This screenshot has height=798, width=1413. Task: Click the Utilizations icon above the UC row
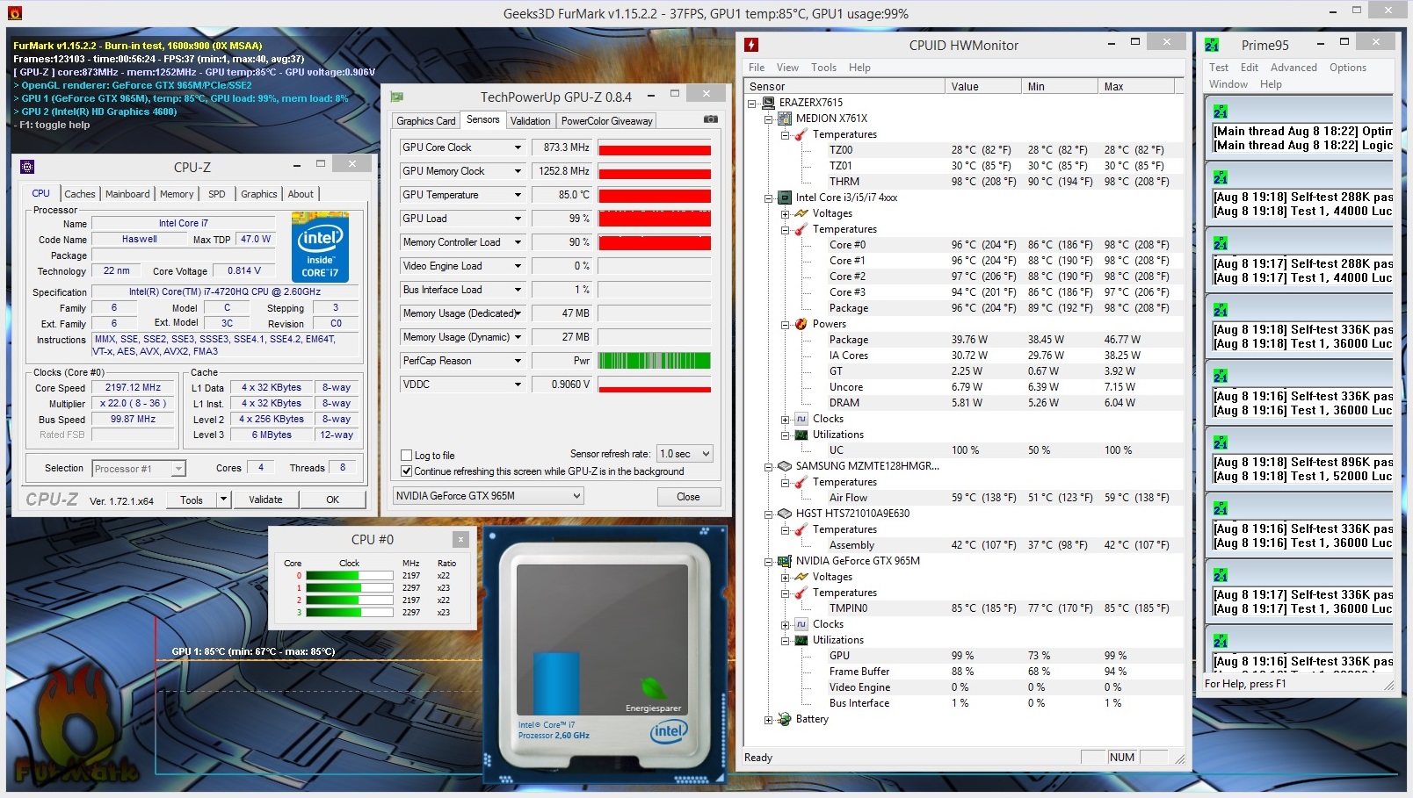(x=801, y=435)
